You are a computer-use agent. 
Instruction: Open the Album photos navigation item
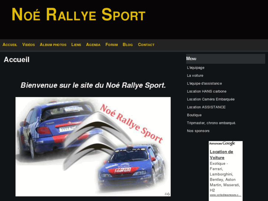[x=53, y=45]
